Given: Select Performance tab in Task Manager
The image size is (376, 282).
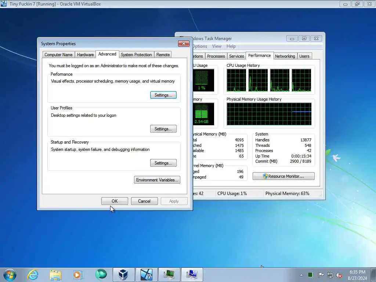Looking at the screenshot, I should (x=260, y=56).
